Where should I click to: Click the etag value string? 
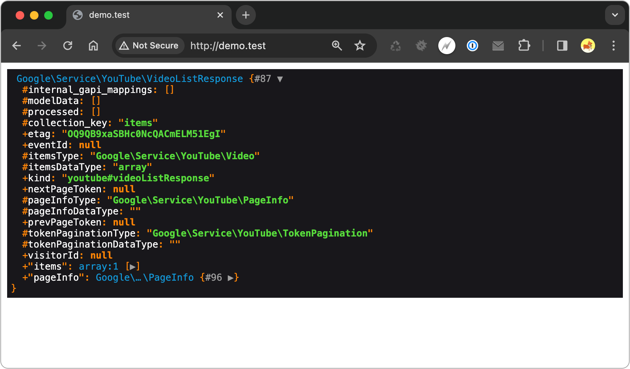pos(144,134)
